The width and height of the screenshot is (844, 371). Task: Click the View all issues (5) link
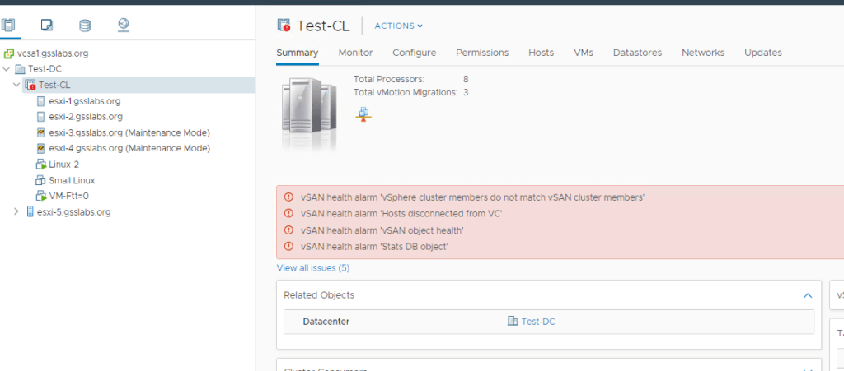point(313,268)
